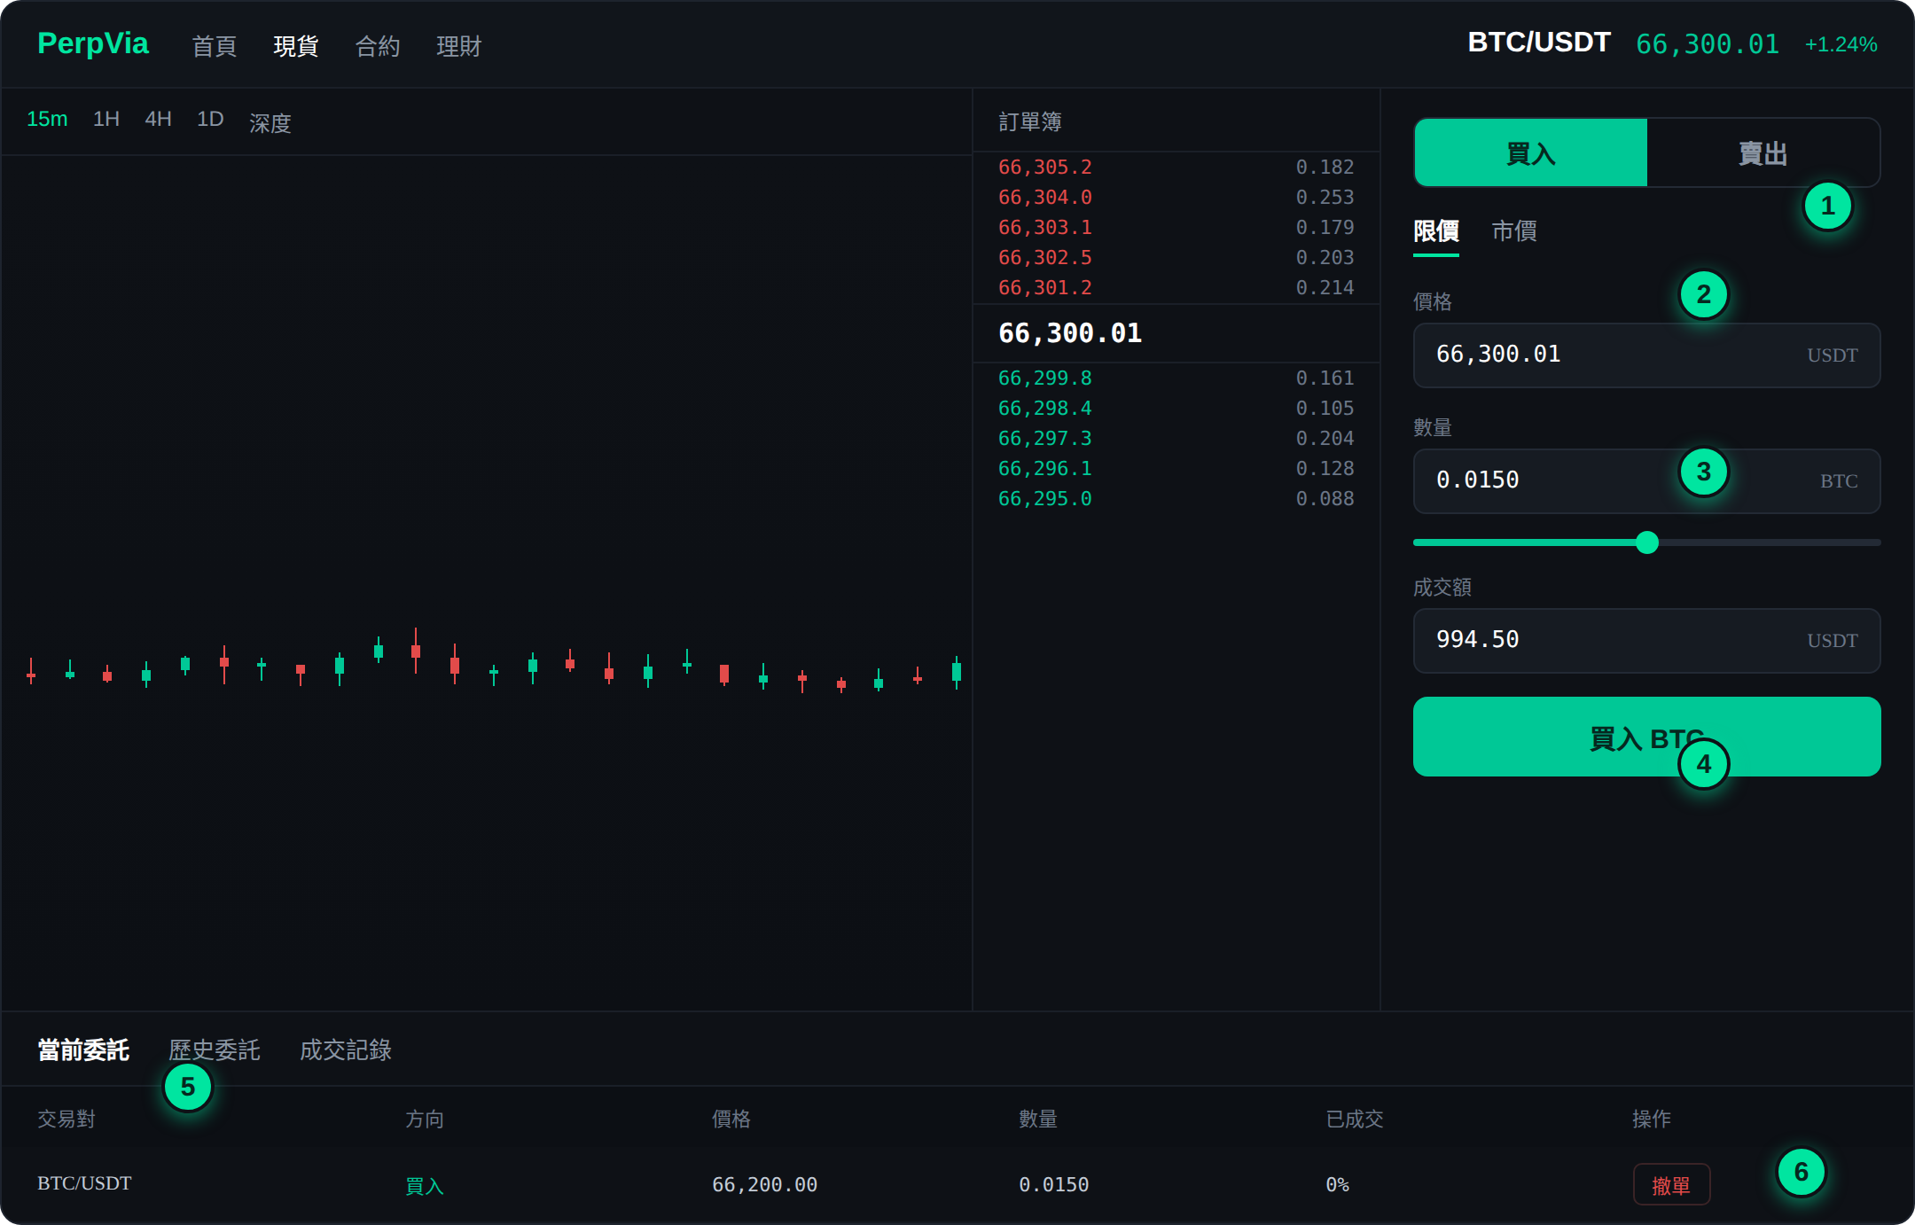This screenshot has width=1915, height=1225.
Task: Choose the 市價 market order type
Action: (1514, 231)
